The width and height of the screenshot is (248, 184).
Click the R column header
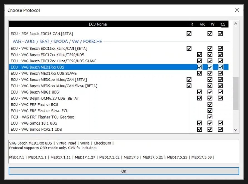(x=192, y=24)
